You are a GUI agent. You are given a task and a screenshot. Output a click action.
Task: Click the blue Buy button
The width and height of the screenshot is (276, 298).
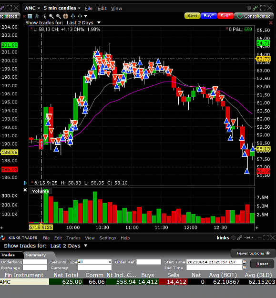tap(209, 16)
